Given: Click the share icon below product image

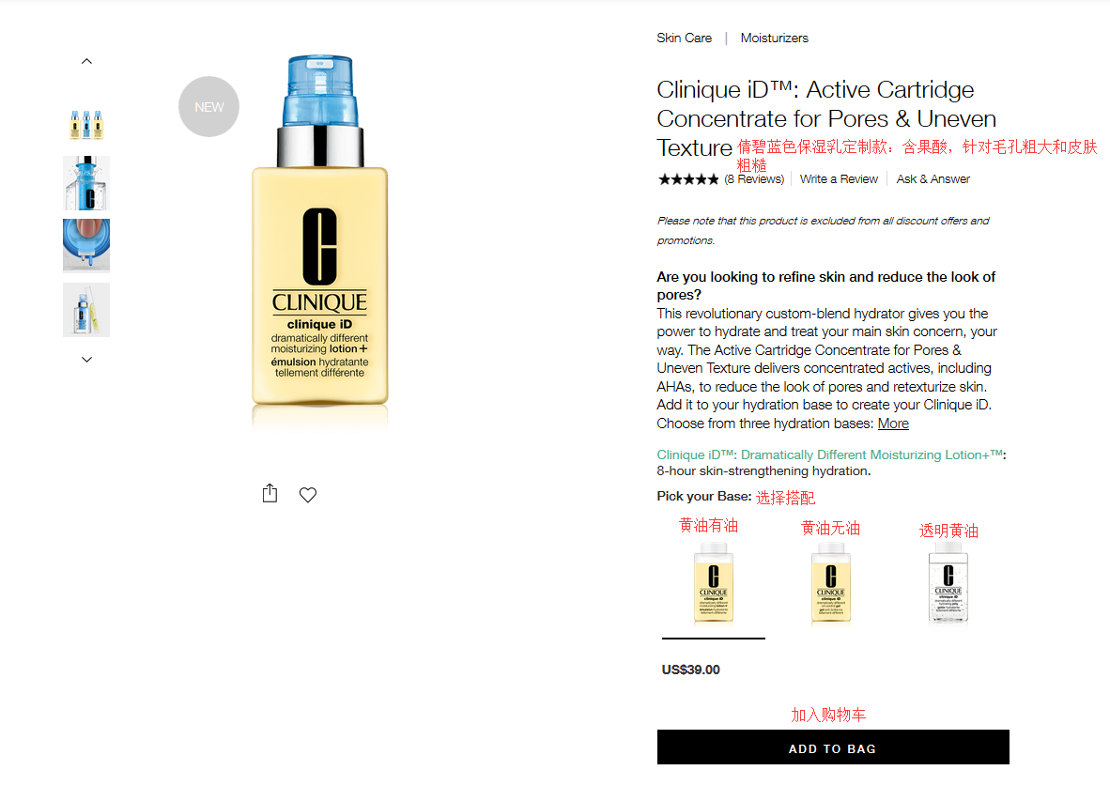Looking at the screenshot, I should coord(270,493).
